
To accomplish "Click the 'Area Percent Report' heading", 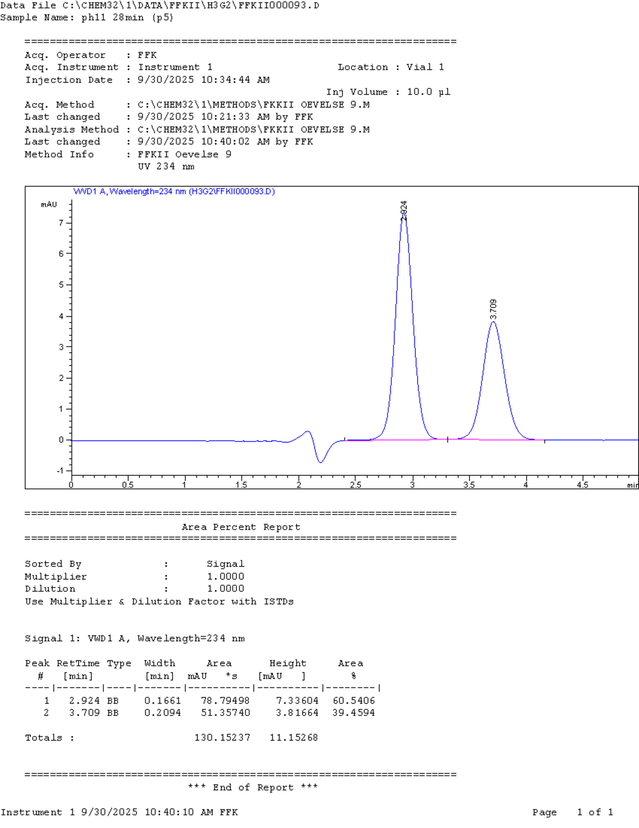I will (x=241, y=527).
